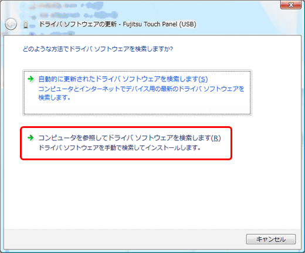This screenshot has width=305, height=253.
Task: Click the blank white area below both options
Action: 152,194
